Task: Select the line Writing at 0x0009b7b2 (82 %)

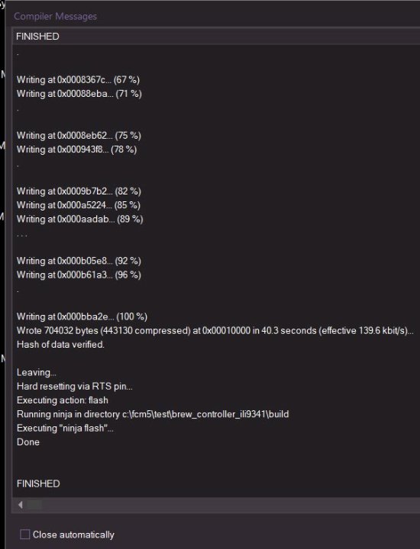Action: pyautogui.click(x=79, y=191)
